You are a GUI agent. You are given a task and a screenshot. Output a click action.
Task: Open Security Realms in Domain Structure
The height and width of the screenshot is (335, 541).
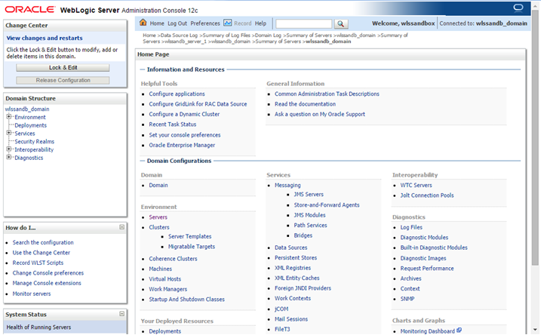point(34,141)
